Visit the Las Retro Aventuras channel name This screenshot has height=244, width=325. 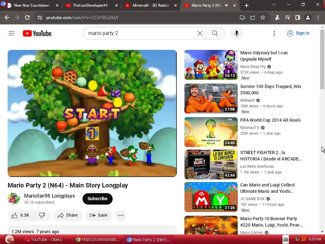257,166
